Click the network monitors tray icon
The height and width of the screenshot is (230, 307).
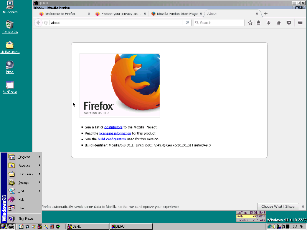(269, 227)
